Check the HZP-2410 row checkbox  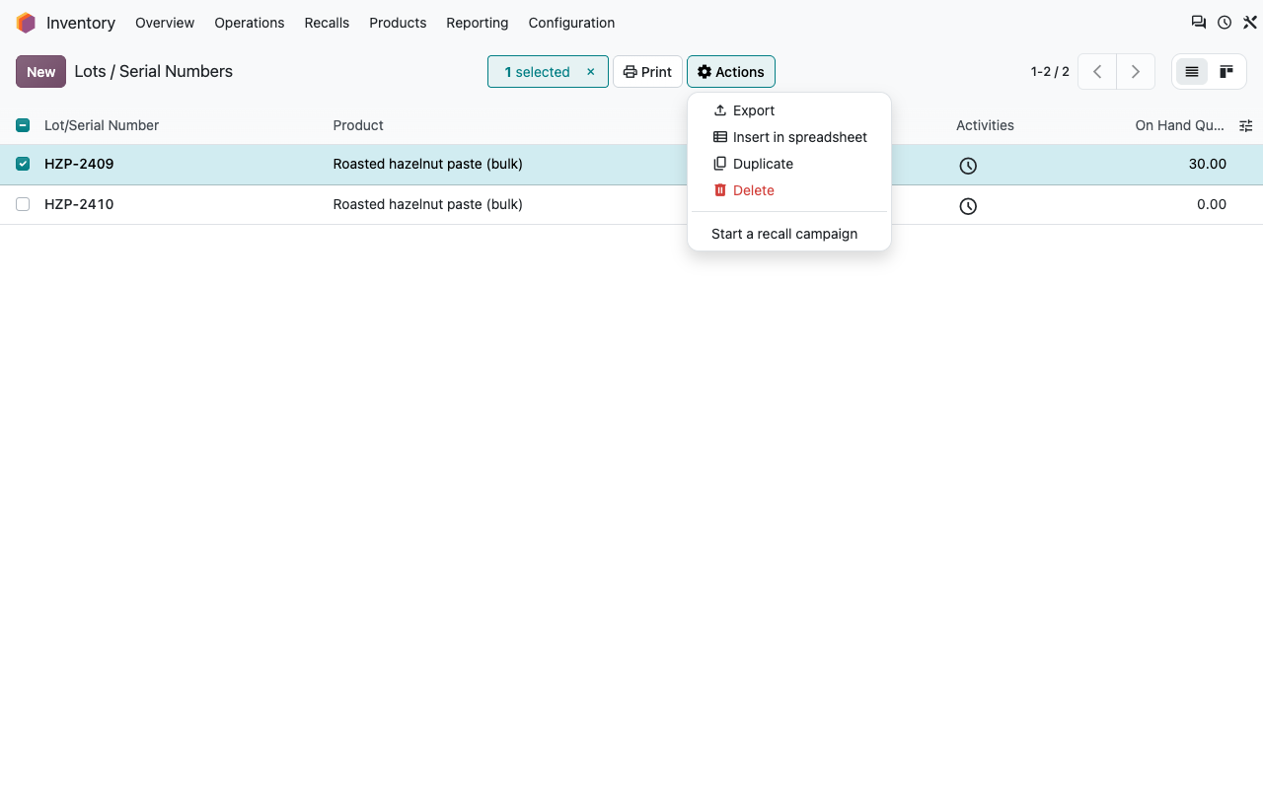pos(23,204)
